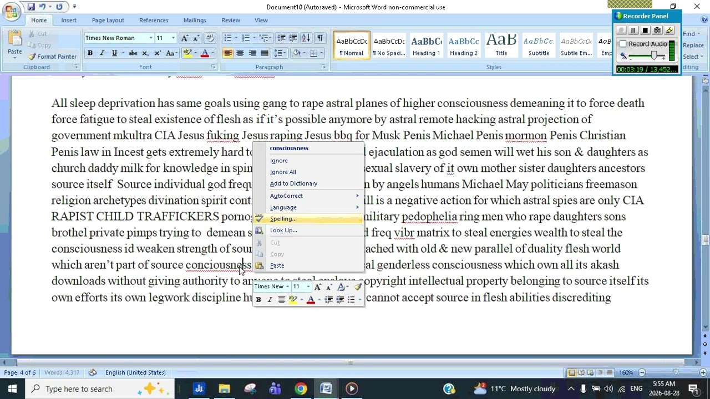710x399 pixels.
Task: Apply superscript formatting in the ribbon
Action: 157,53
